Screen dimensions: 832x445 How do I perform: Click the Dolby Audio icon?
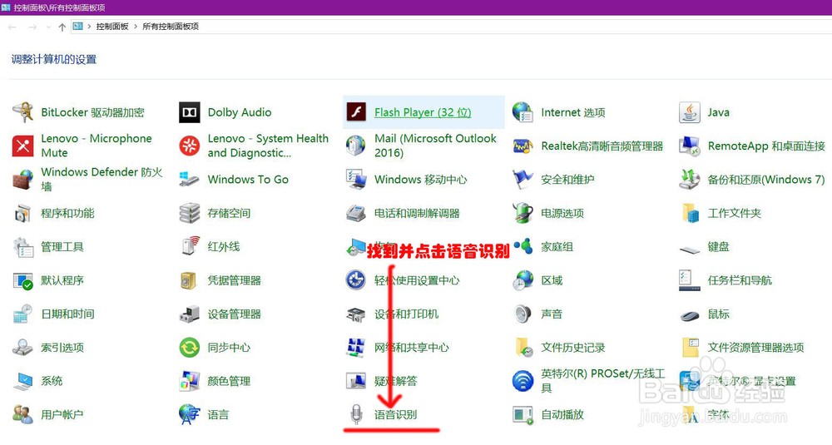(x=190, y=112)
